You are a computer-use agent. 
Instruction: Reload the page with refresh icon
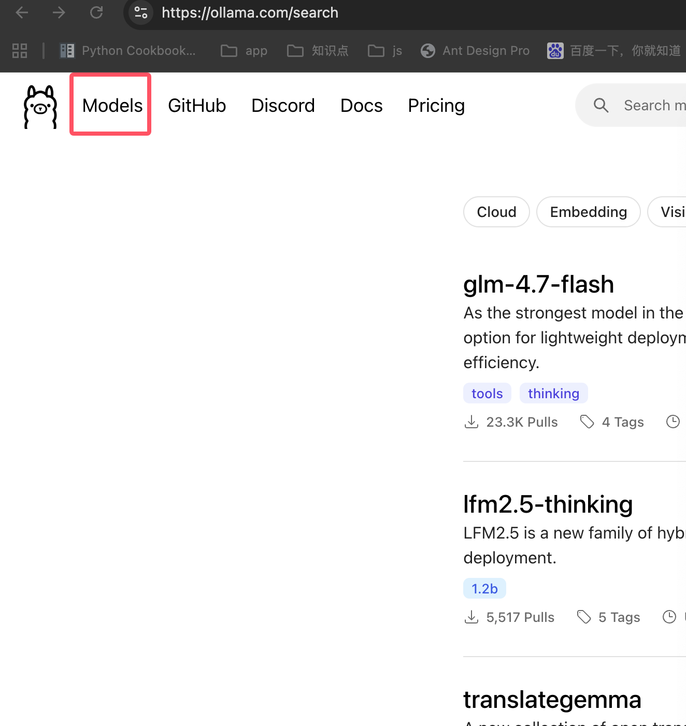(x=96, y=12)
